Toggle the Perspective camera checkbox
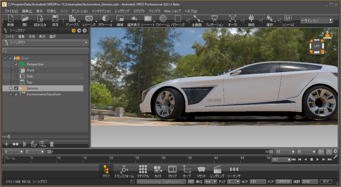 point(16,64)
